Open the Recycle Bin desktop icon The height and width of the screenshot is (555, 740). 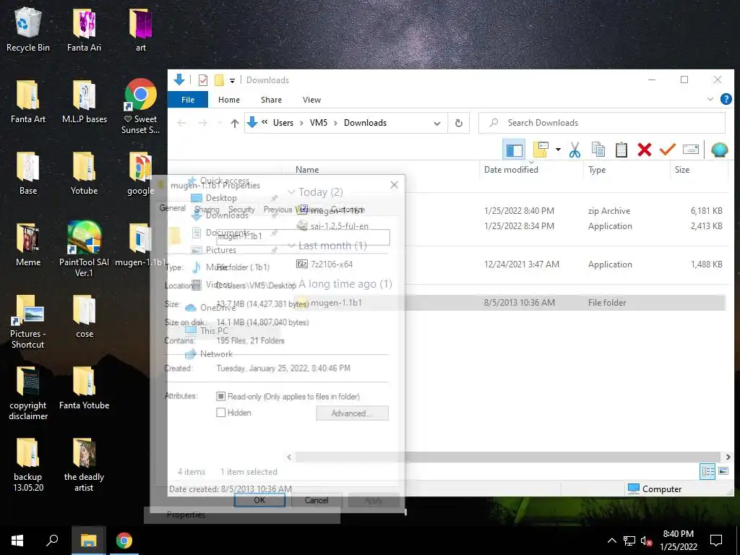click(x=28, y=30)
